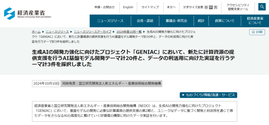Select 統計 in the navigation bar

[x=201, y=21]
